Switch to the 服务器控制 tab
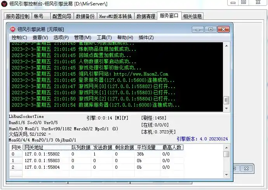This screenshot has height=190, width=268. 17,16
